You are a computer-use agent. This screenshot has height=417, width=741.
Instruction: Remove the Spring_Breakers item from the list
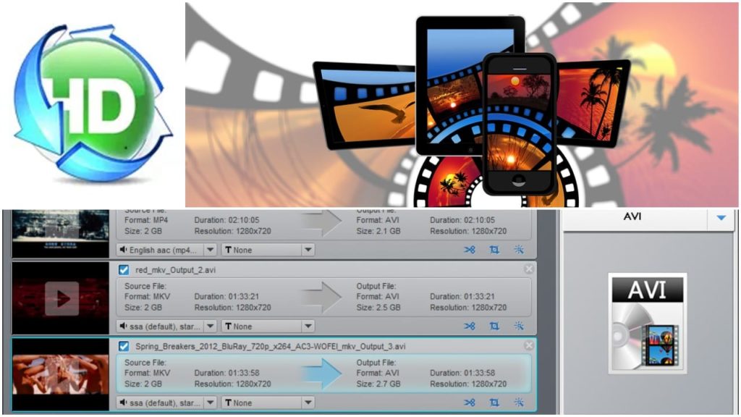529,345
